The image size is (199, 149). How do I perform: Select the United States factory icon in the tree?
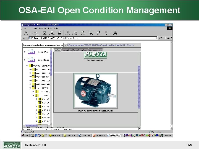[x=32, y=60]
